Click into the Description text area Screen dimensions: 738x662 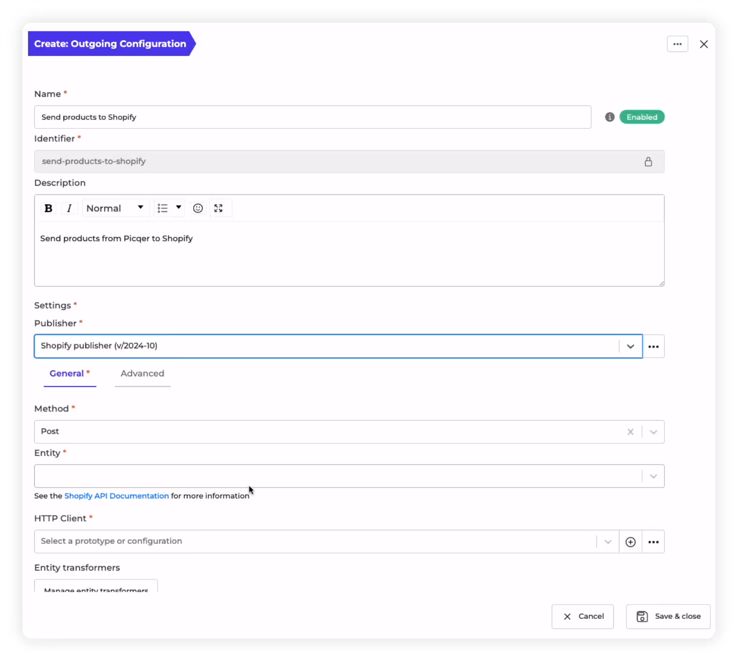click(x=349, y=253)
